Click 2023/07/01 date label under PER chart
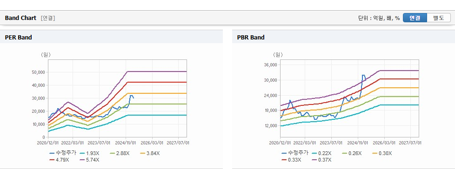Viewport: 455px width, 169px height. point(99,143)
